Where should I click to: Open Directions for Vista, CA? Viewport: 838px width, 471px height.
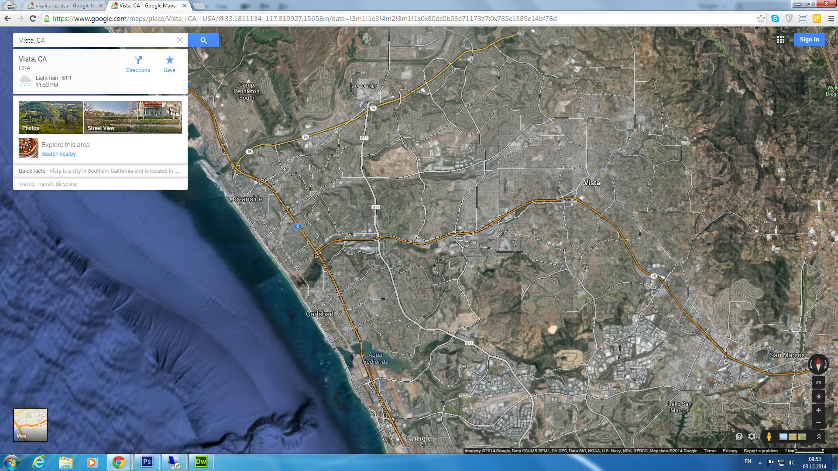click(138, 64)
